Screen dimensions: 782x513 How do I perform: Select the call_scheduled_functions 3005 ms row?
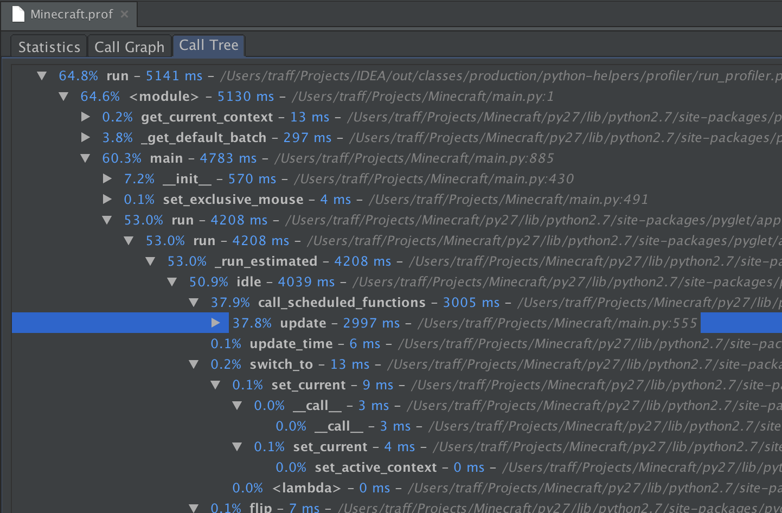(397, 303)
